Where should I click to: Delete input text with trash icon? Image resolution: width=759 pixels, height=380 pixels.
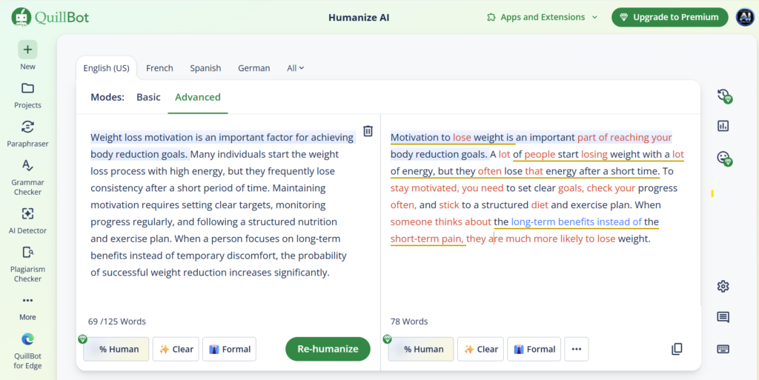point(368,130)
